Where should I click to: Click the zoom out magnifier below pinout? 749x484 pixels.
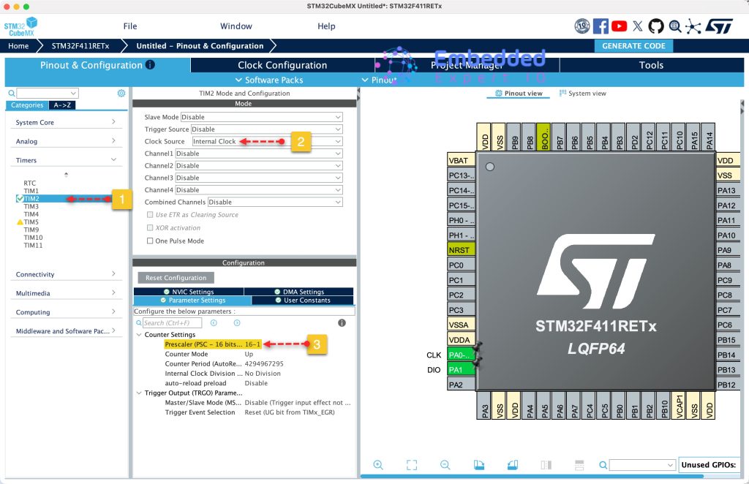point(445,465)
